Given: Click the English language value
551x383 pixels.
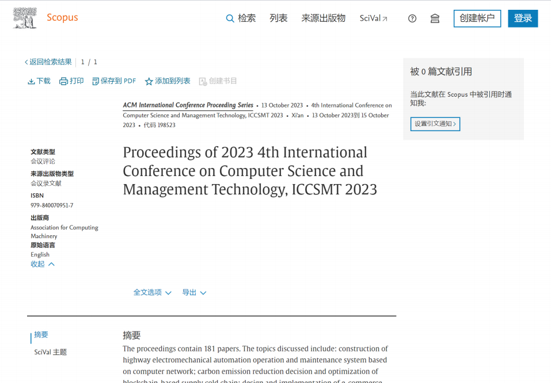Looking at the screenshot, I should pos(40,255).
